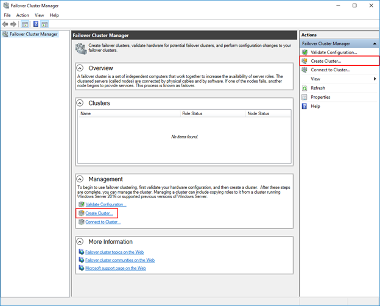Sort clusters by Name column header
Image resolution: width=380 pixels, height=306 pixels.
point(130,113)
